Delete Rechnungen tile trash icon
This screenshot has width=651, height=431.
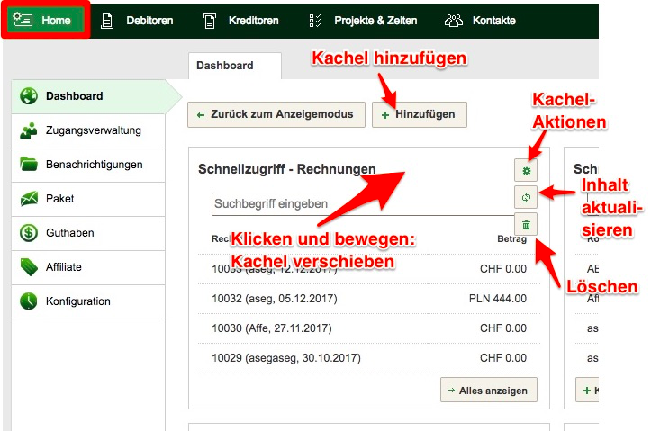526,224
